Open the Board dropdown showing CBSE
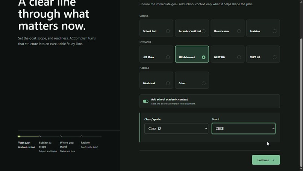The width and height of the screenshot is (303, 171). [x=244, y=129]
